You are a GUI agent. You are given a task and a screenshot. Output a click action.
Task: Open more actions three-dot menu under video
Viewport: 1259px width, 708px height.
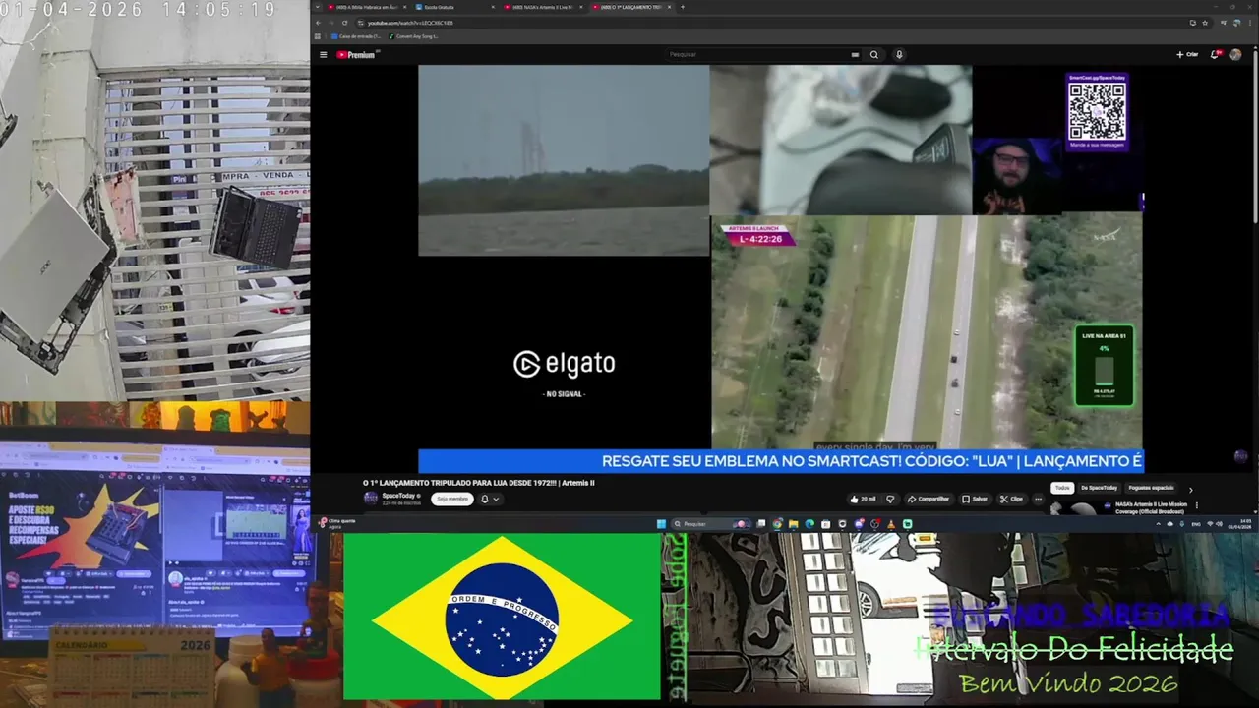coord(1038,499)
